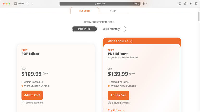Screen dimensions: 200x112
Task: Click info icon beside PDF Editor Admin Console
Action: [42, 82]
